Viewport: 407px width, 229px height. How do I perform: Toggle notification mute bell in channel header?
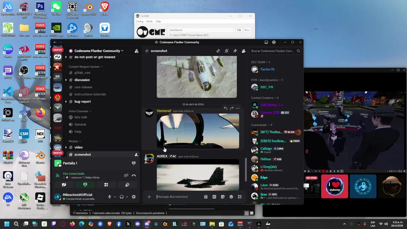pos(227,51)
